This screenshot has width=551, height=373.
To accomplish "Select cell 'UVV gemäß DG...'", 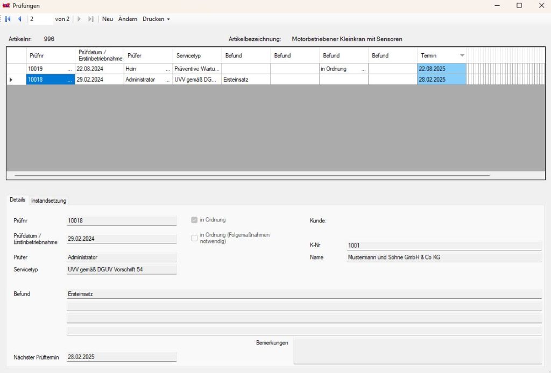I will [x=197, y=80].
